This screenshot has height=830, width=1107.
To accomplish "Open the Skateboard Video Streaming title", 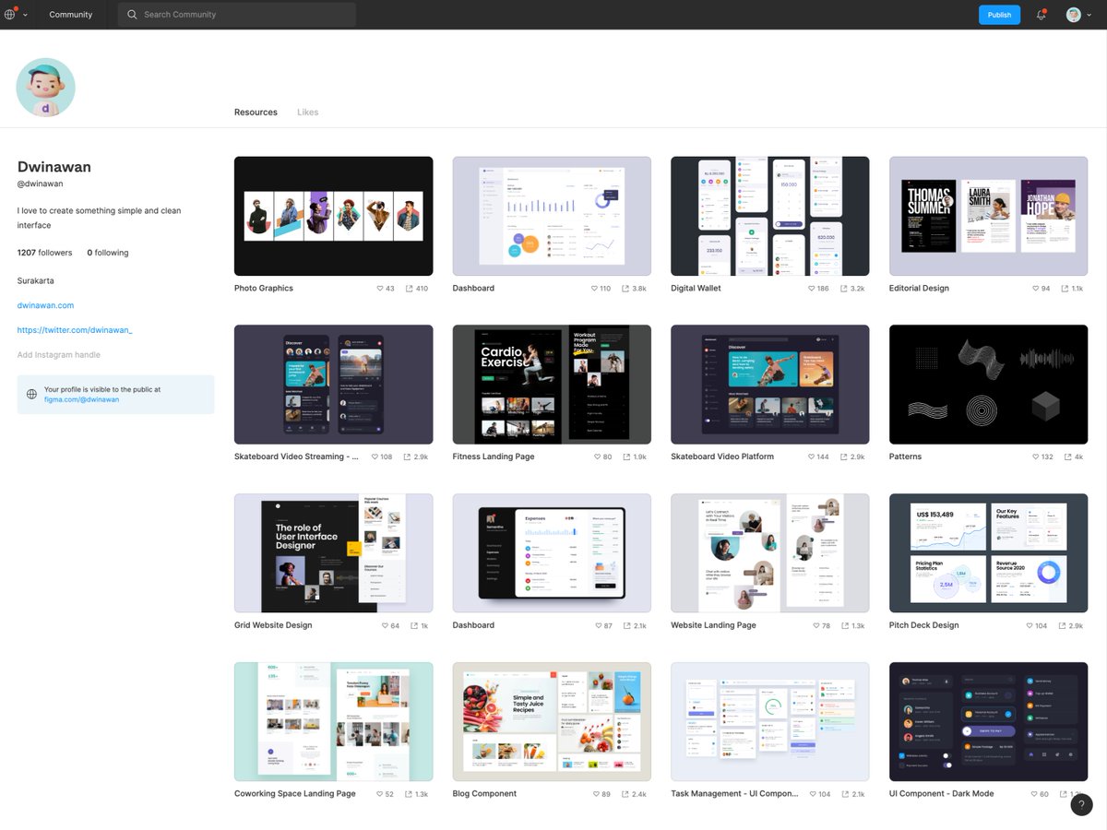I will [296, 457].
